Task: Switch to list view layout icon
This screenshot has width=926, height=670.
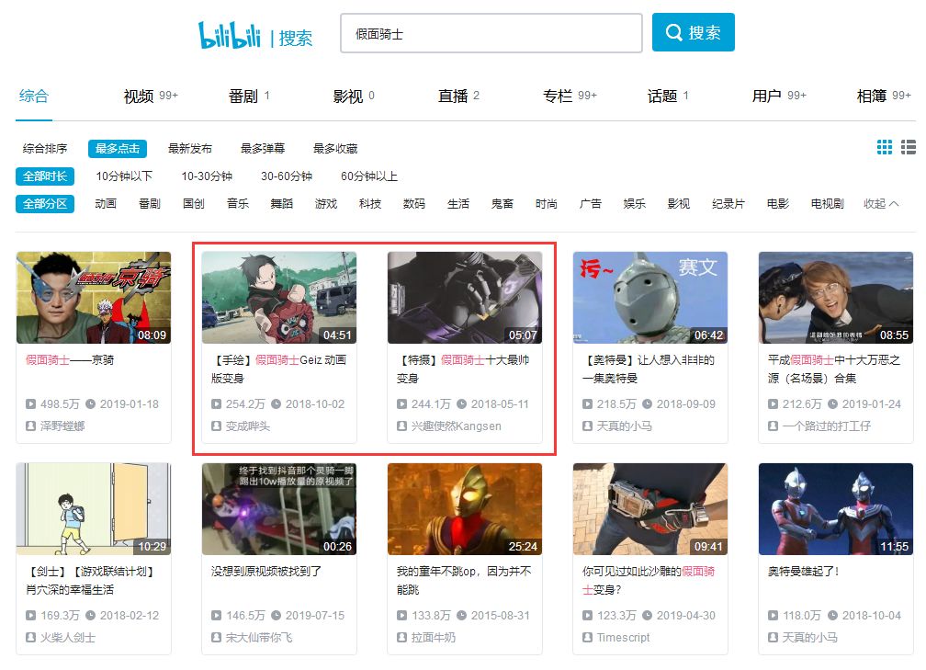Action: pyautogui.click(x=909, y=147)
